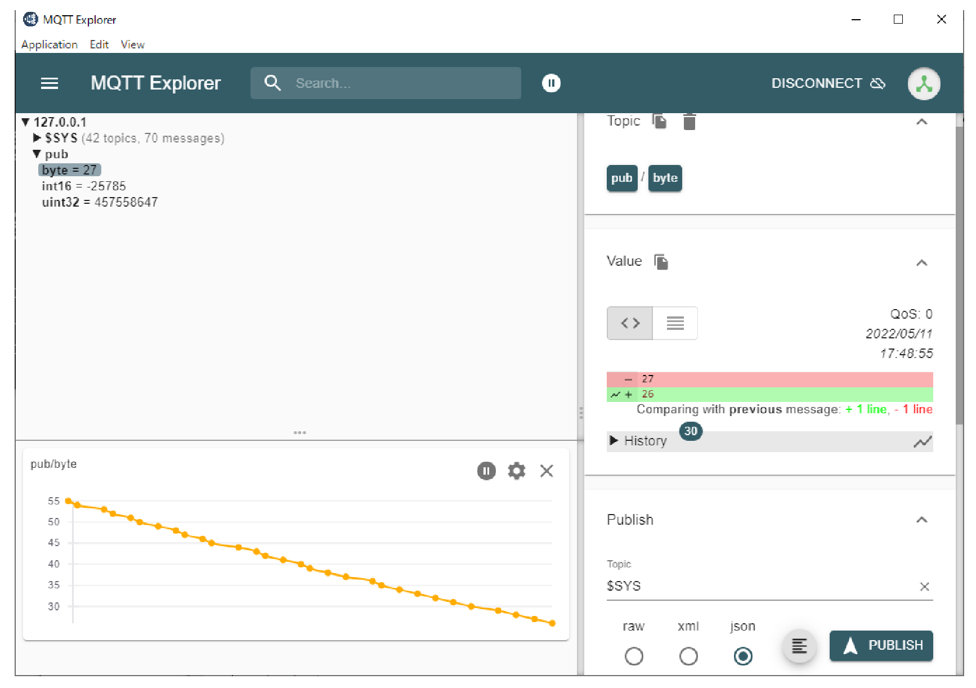
Task: Delete the topic with the trash icon
Action: [690, 121]
